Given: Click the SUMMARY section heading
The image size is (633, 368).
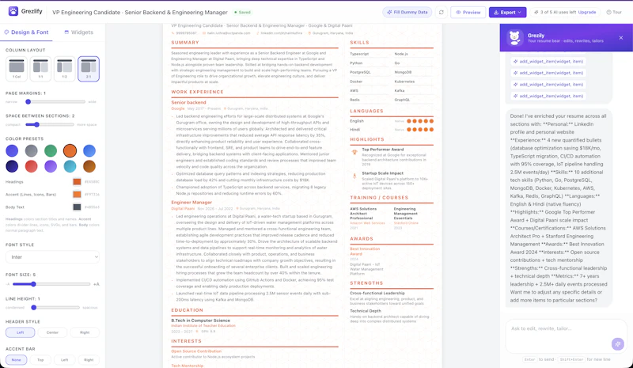Looking at the screenshot, I should click(185, 43).
